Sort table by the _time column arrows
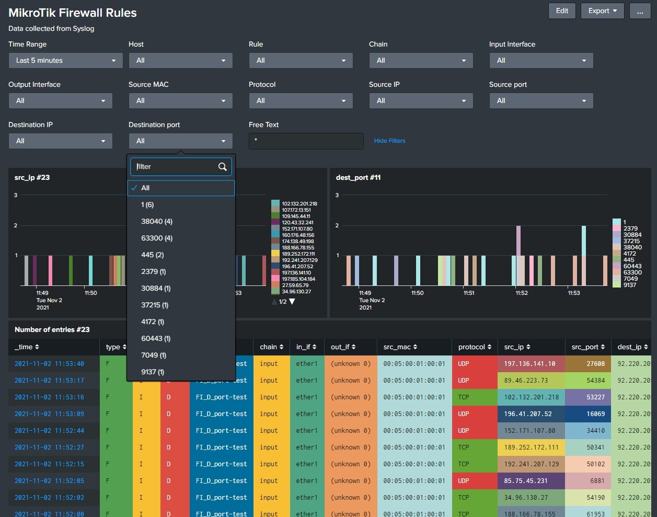This screenshot has height=517, width=657. 37,347
